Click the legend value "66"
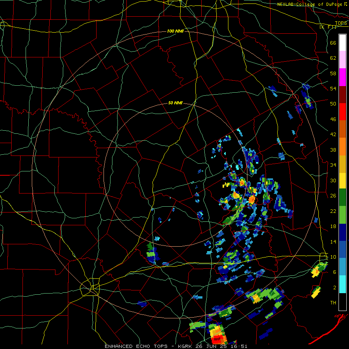 (x=333, y=43)
